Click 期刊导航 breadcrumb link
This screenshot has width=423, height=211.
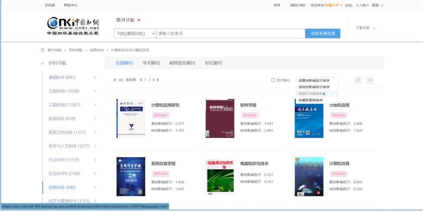55,50
